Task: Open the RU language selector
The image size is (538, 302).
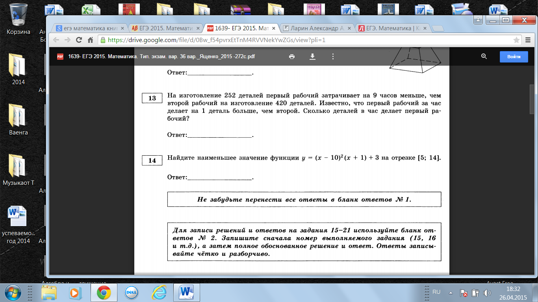Action: pyautogui.click(x=436, y=292)
